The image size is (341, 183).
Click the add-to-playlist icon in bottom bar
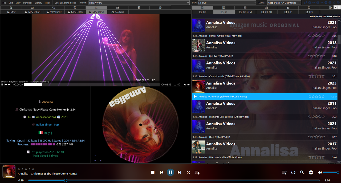coord(197,172)
